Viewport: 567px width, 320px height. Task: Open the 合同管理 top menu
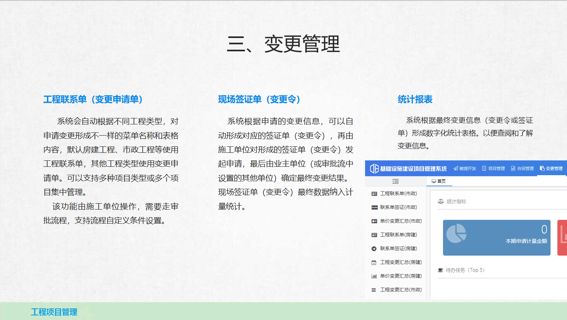click(522, 168)
